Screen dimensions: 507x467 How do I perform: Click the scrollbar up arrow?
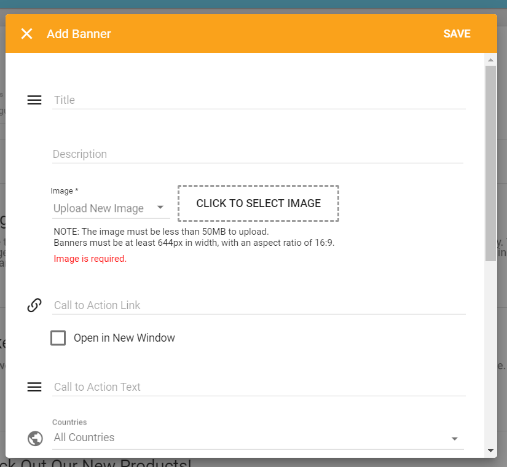pos(490,60)
